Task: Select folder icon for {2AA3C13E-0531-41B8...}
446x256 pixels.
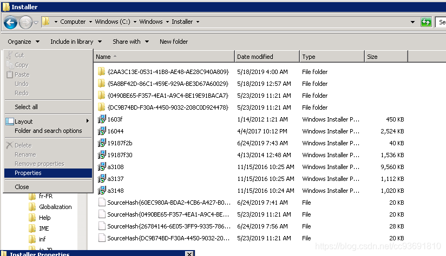Action: tap(102, 71)
